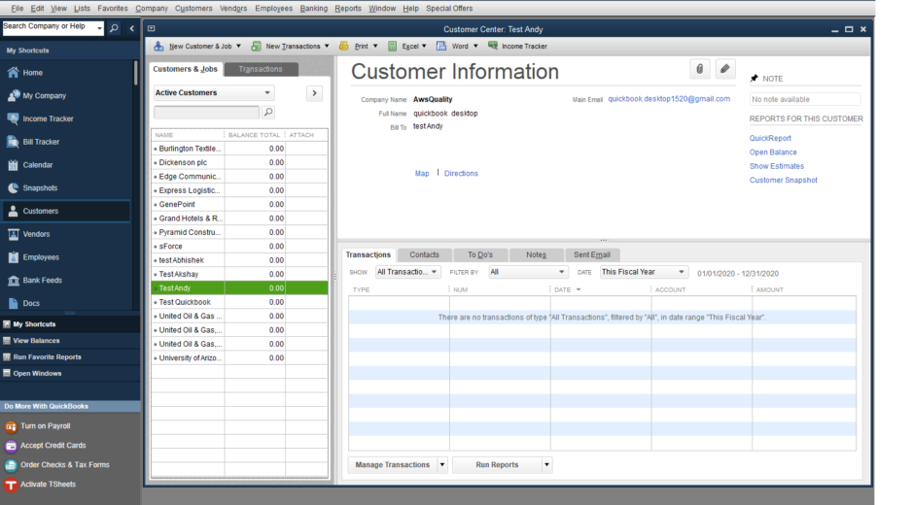Click the pencil edit customer icon
Screen dimensions: 912x505
point(725,69)
